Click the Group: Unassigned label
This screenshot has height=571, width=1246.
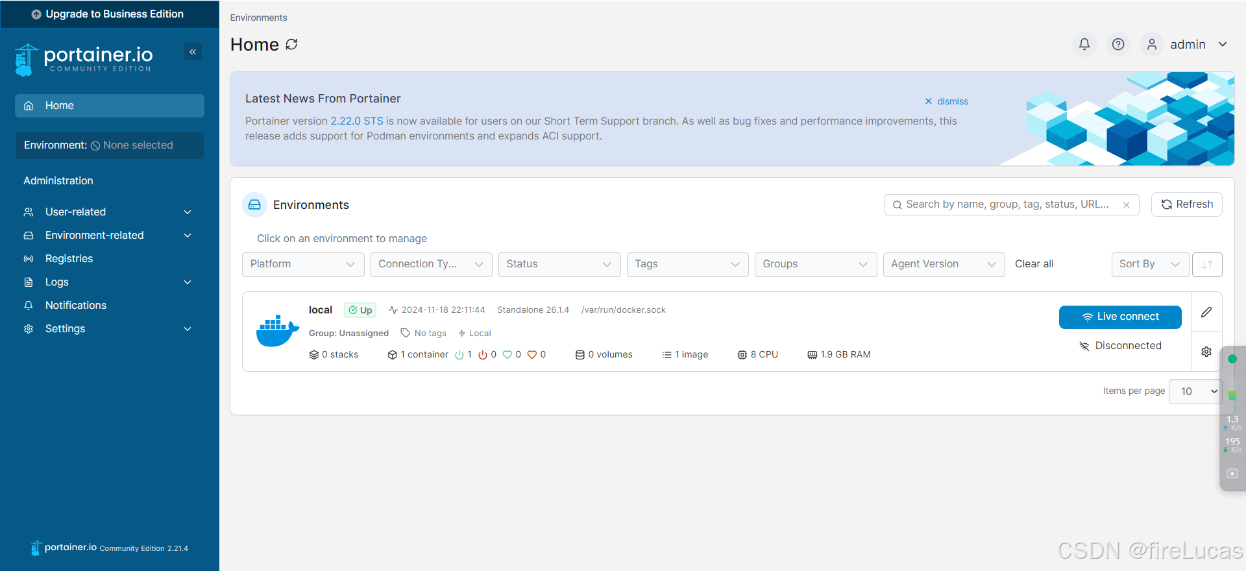[348, 334]
